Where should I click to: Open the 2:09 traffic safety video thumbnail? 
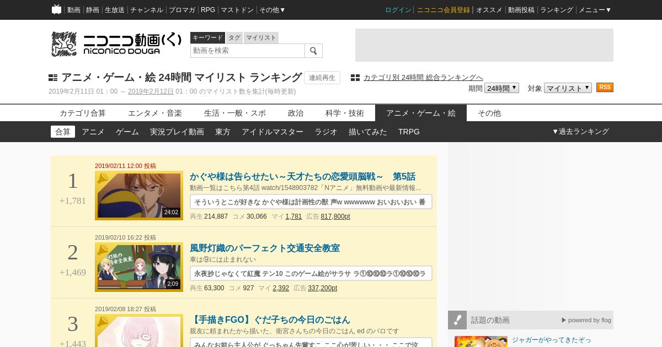click(x=139, y=267)
